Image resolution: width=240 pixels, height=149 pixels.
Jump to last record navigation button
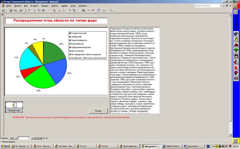point(36,138)
